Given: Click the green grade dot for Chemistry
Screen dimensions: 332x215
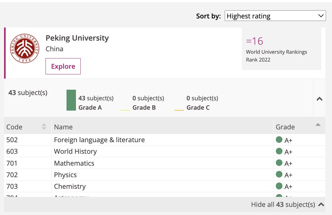Looking at the screenshot, I should (279, 186).
